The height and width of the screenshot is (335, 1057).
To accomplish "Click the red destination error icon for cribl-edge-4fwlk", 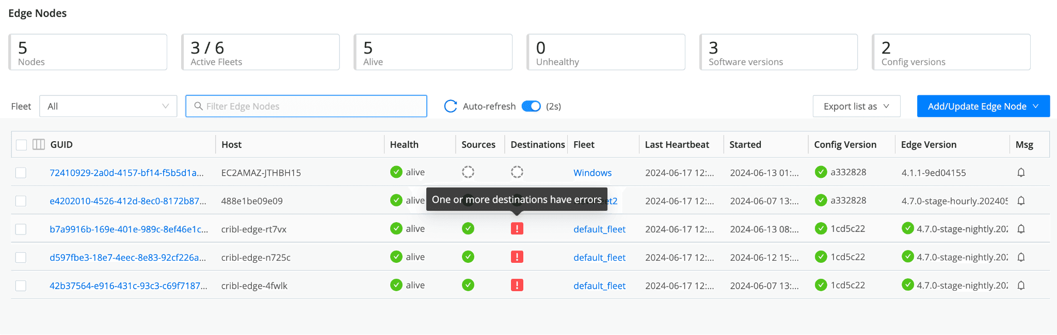I will [x=517, y=285].
